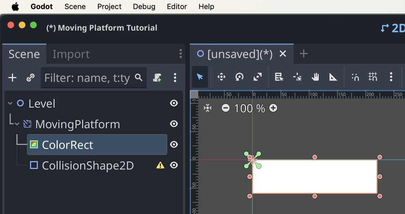Viewport: 405px width, 214px height.
Task: Add a new scene tab
Action: (x=303, y=54)
